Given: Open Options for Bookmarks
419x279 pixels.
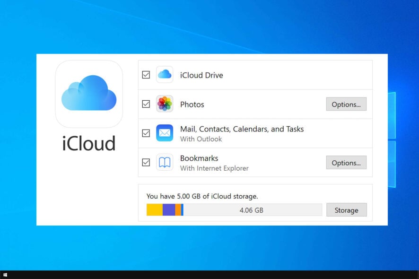Looking at the screenshot, I should (346, 162).
